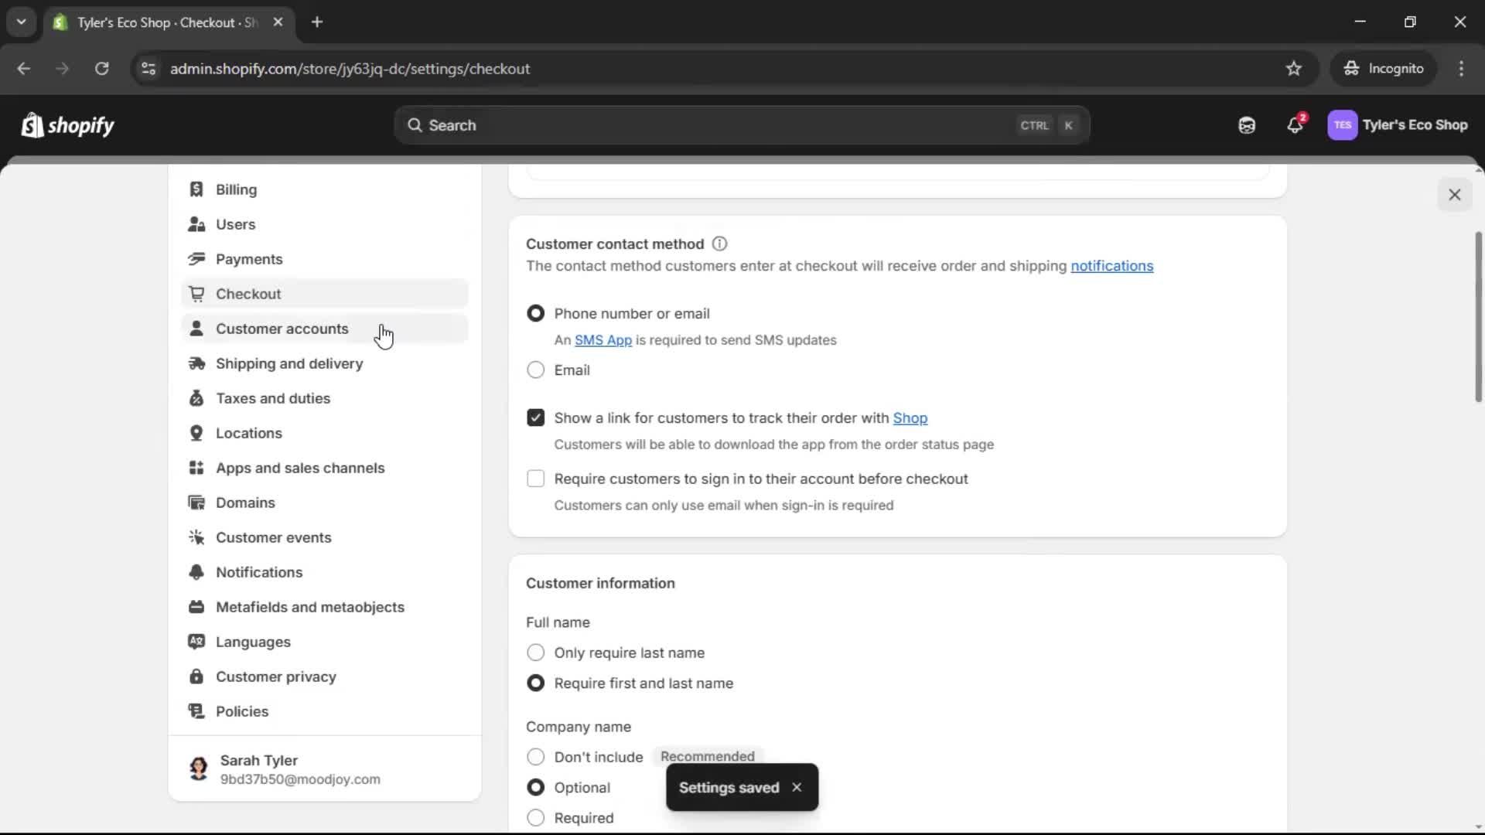This screenshot has width=1485, height=835.
Task: Switch to Checkout settings in the sidebar
Action: [248, 294]
